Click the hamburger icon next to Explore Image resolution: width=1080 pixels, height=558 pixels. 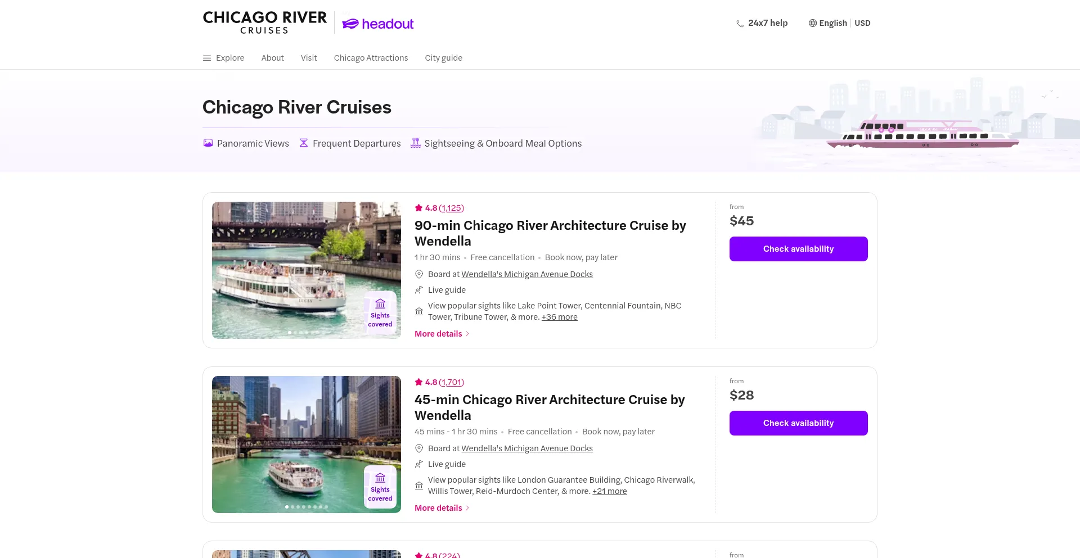207,58
